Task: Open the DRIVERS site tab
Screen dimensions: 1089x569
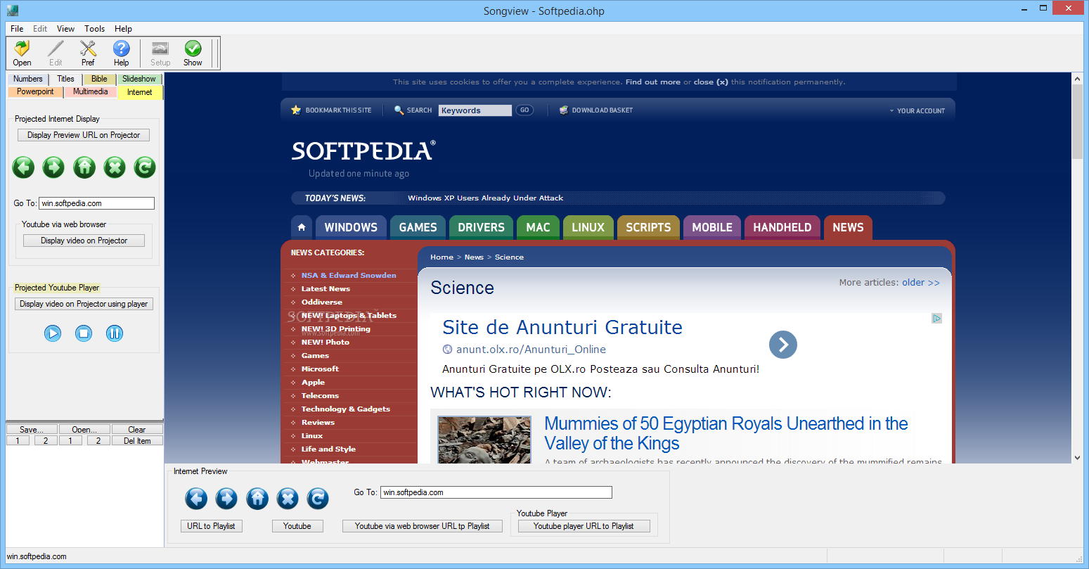Action: pos(481,227)
